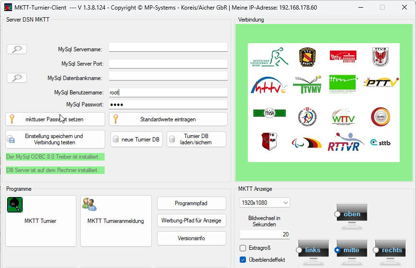Select the rechts monitor position
The width and height of the screenshot is (416, 268).
pyautogui.click(x=377, y=250)
